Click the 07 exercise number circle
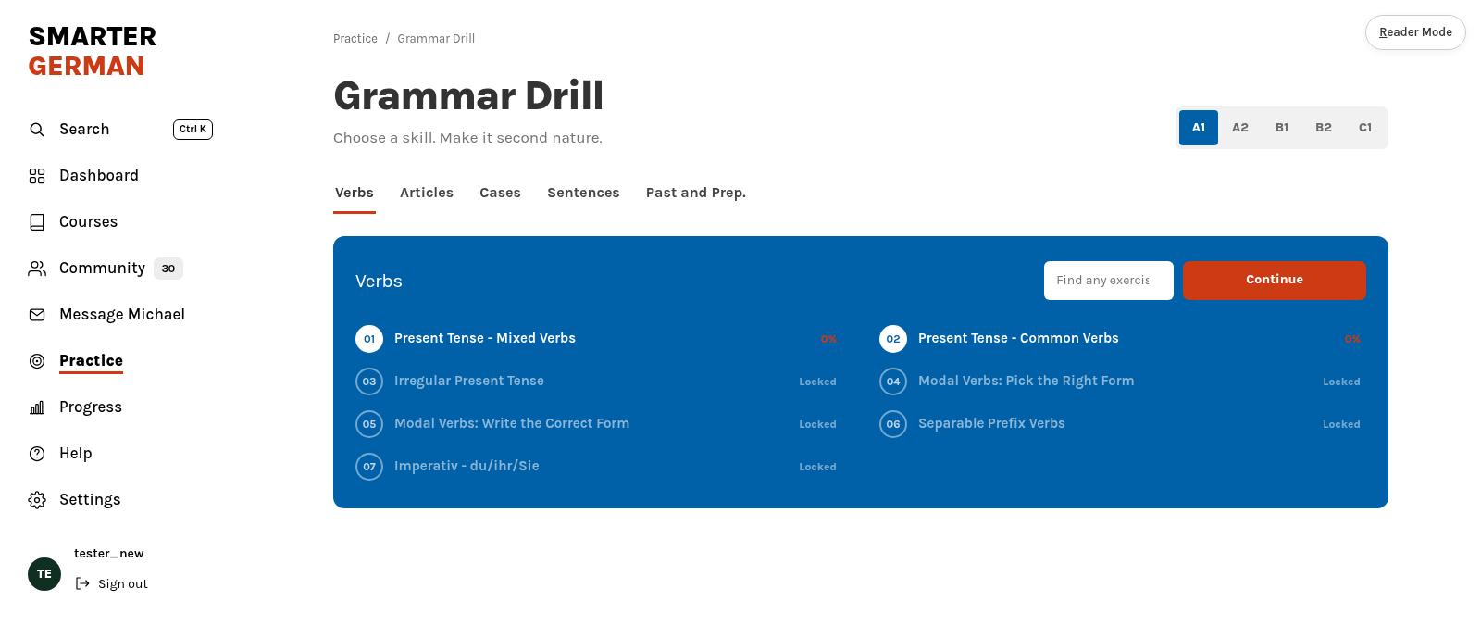The width and height of the screenshot is (1481, 626). 369,467
